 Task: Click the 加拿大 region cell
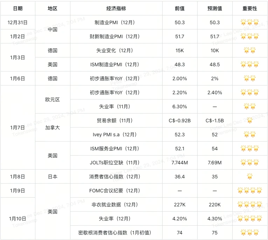click(x=53, y=128)
